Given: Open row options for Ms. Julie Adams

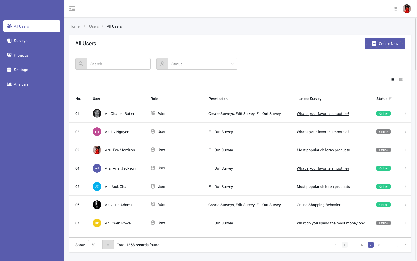Looking at the screenshot, I should 405,205.
